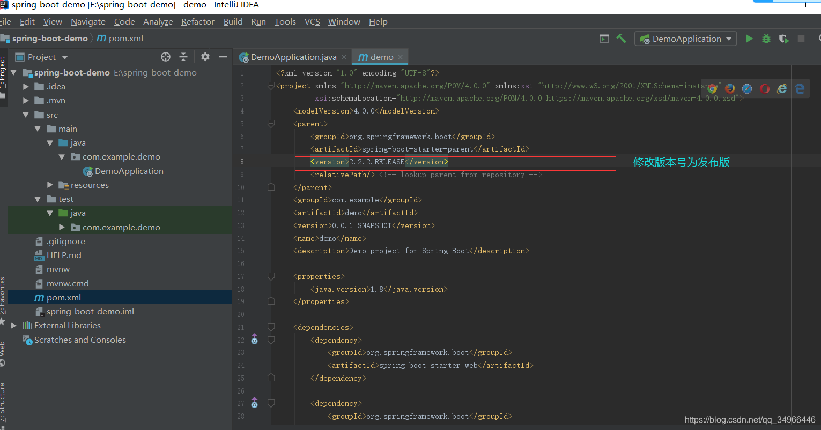
Task: Open the DemoApplication run configuration dropdown
Action: pos(686,39)
